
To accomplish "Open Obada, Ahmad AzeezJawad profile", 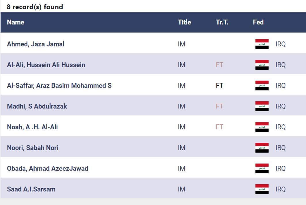I will [x=48, y=168].
